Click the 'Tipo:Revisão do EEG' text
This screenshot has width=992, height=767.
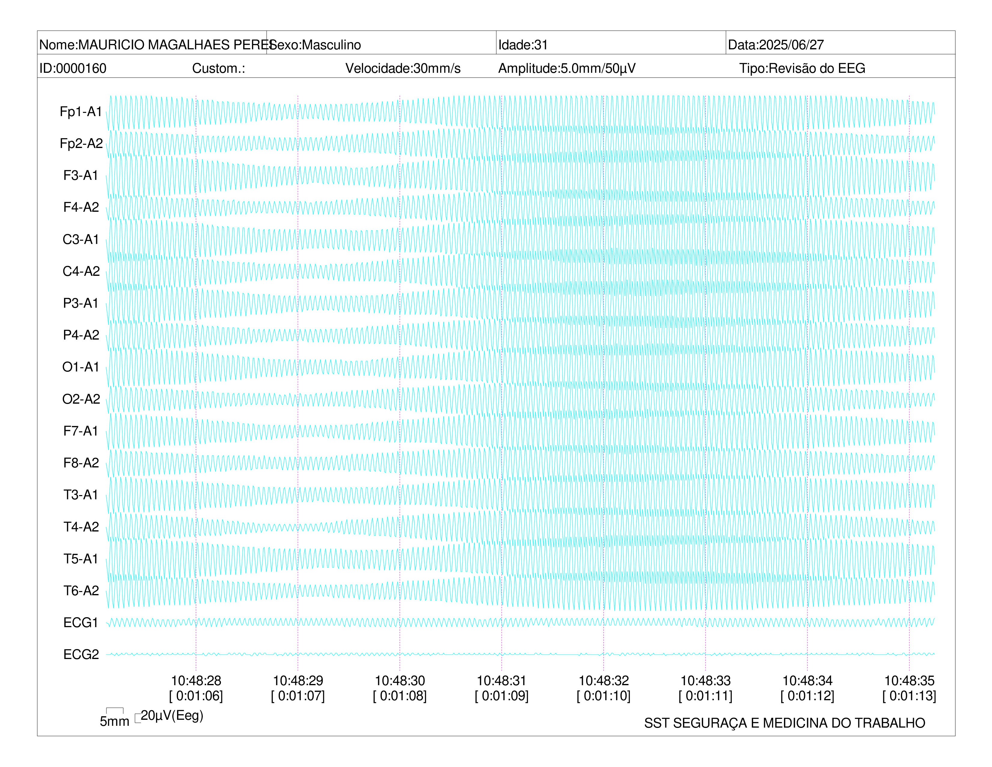pos(802,68)
